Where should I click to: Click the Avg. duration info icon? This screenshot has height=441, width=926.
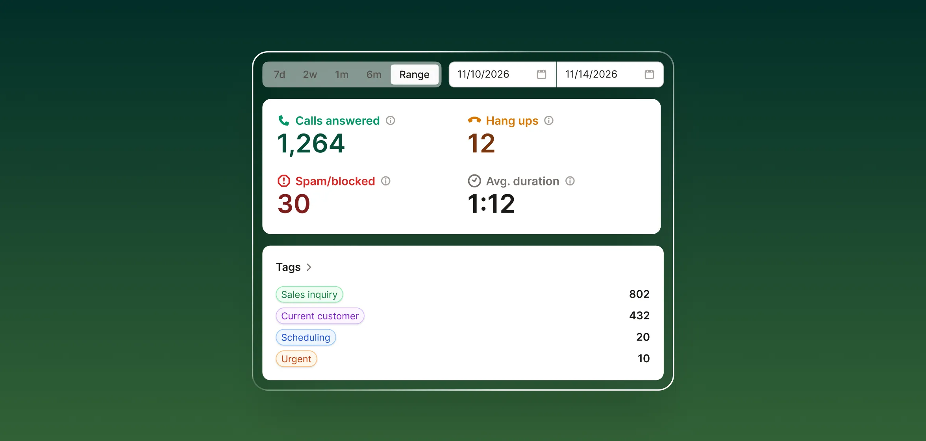[570, 181]
